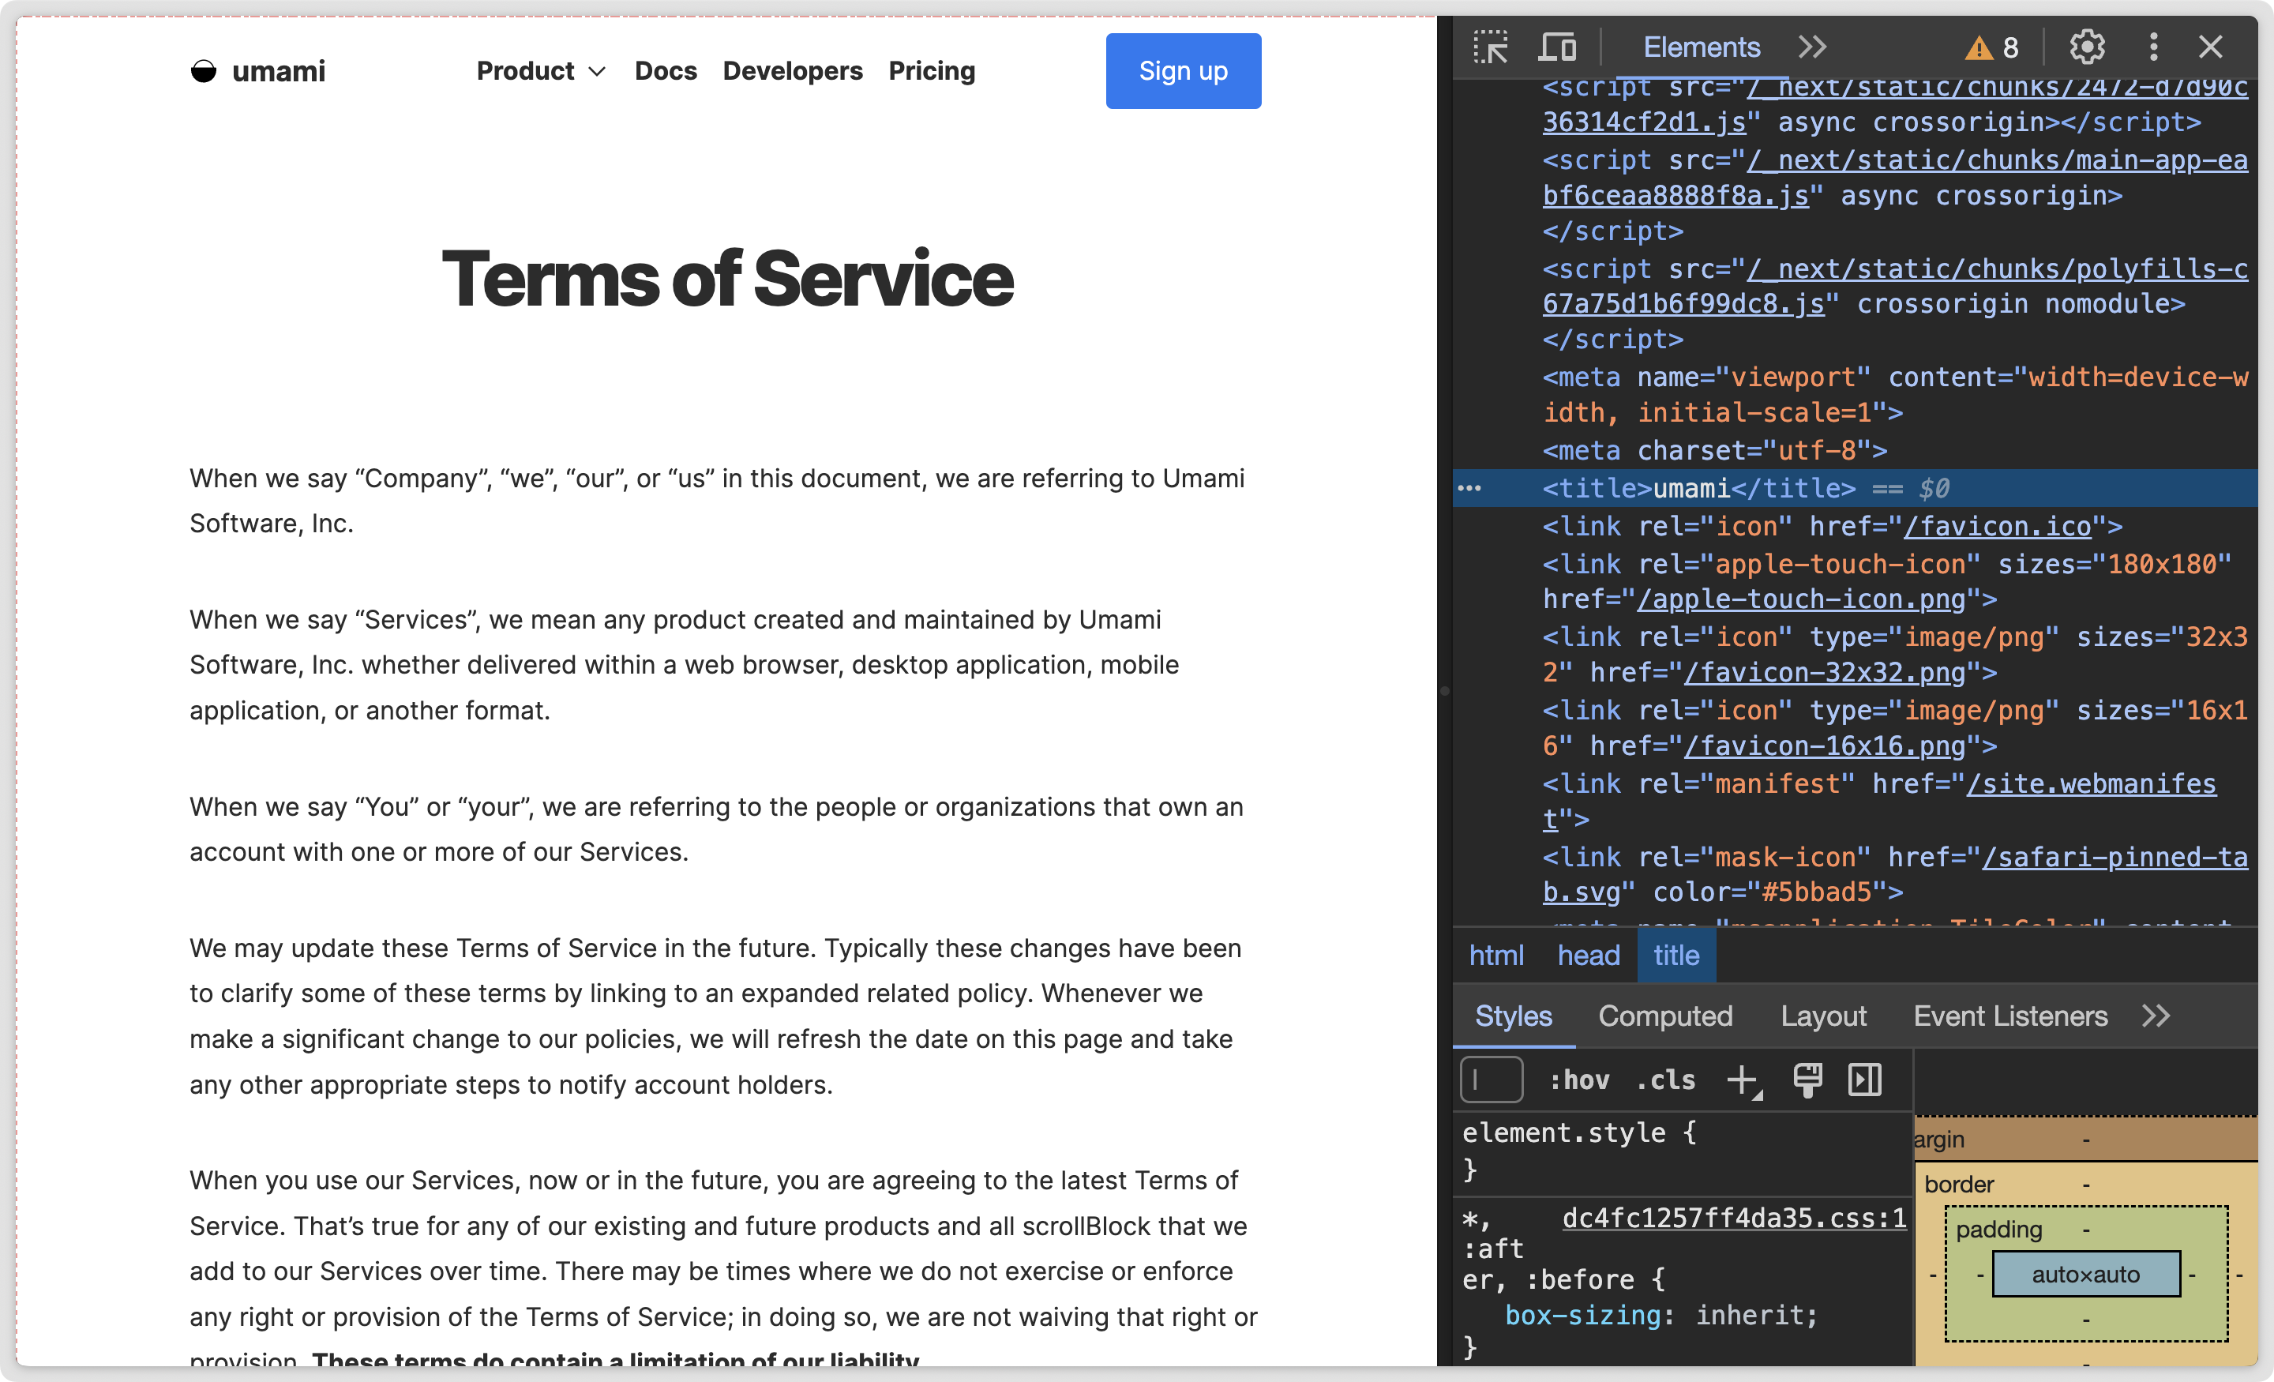Toggle the computed styles sidebar icon

pos(1865,1080)
